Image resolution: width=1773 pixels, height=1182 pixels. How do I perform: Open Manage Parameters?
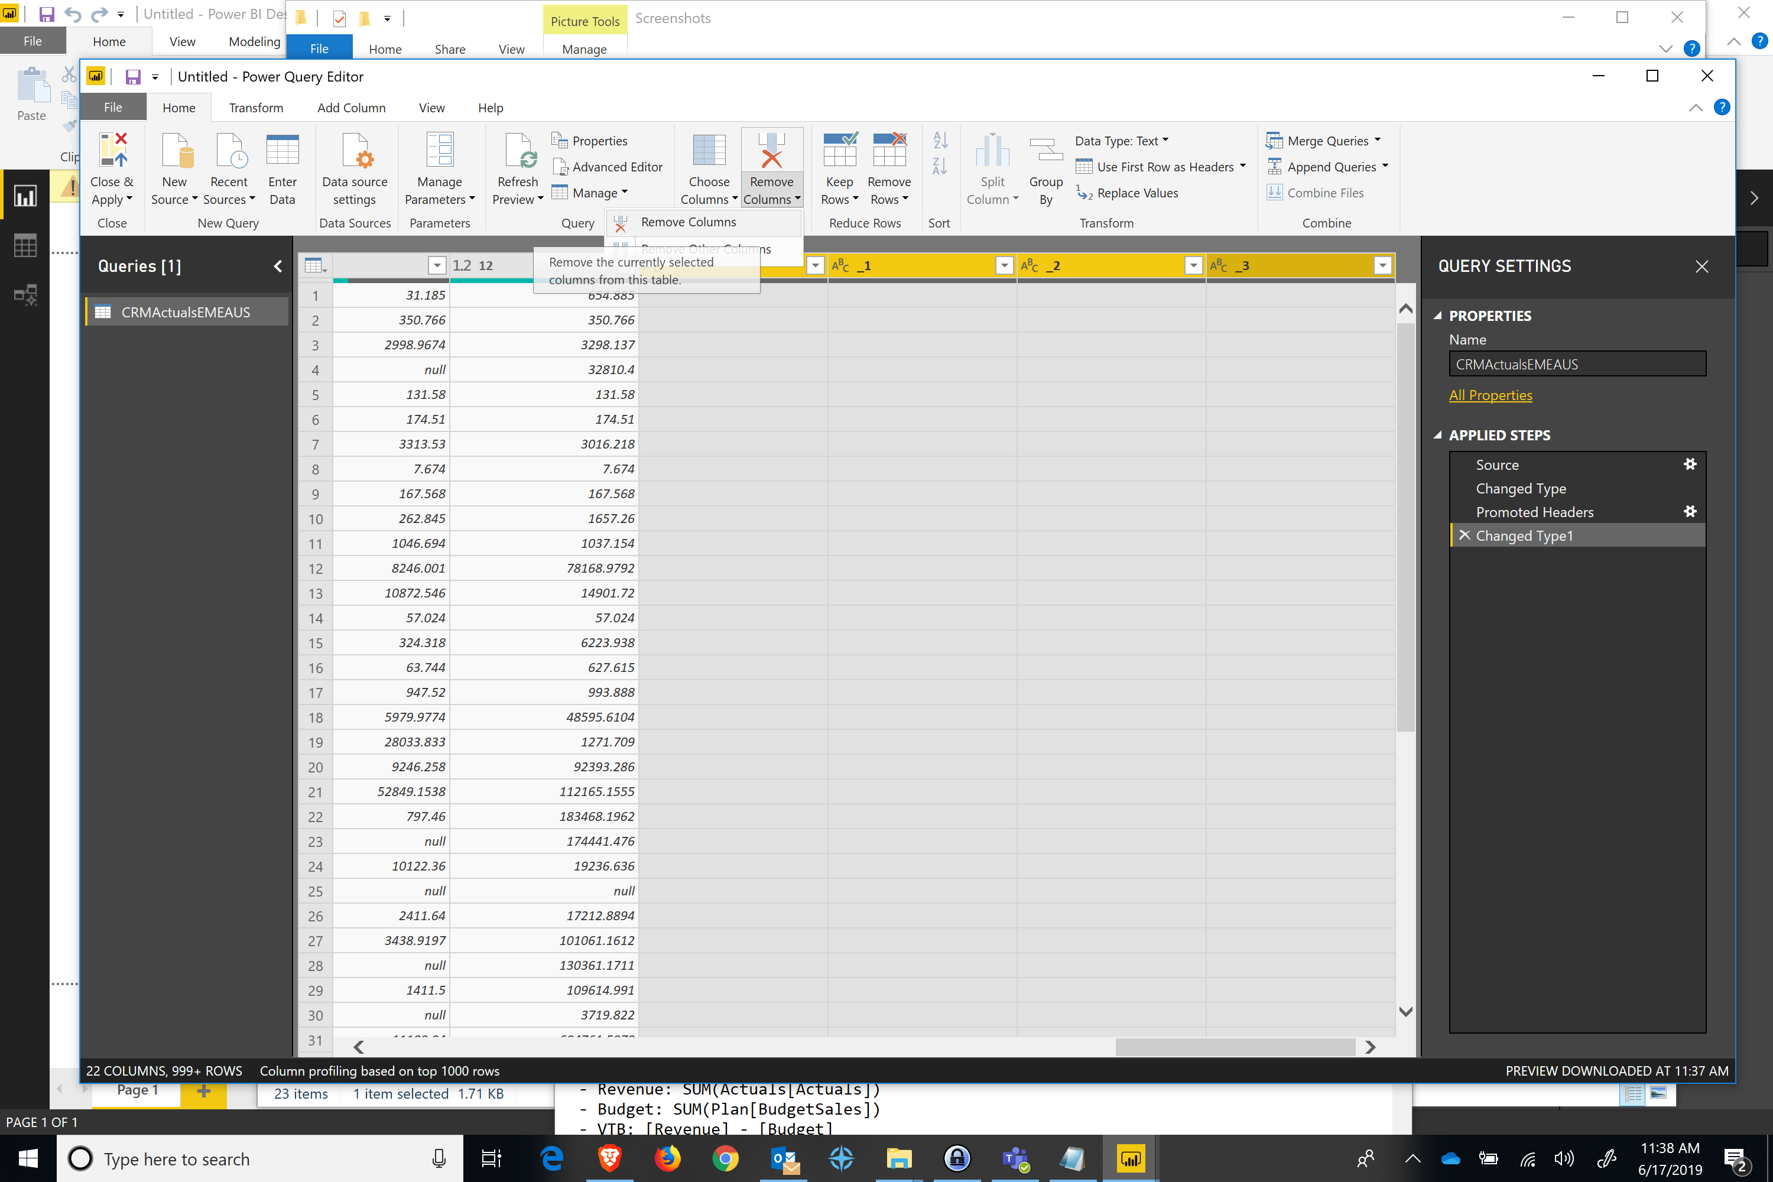[440, 167]
